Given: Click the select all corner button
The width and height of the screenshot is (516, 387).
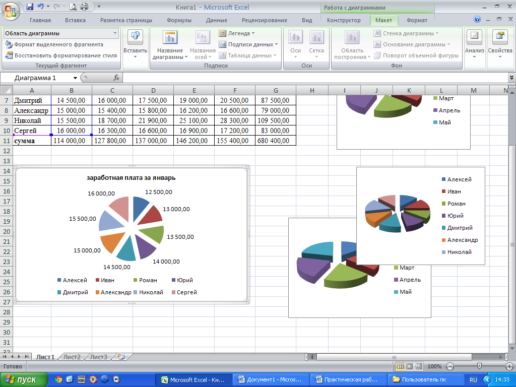Looking at the screenshot, I should click(x=7, y=90).
